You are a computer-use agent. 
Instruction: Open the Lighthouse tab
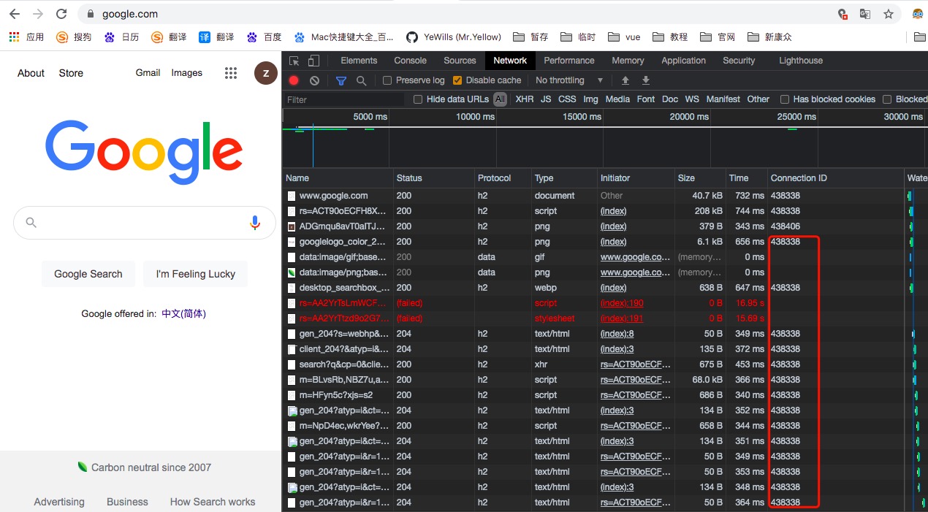click(801, 61)
